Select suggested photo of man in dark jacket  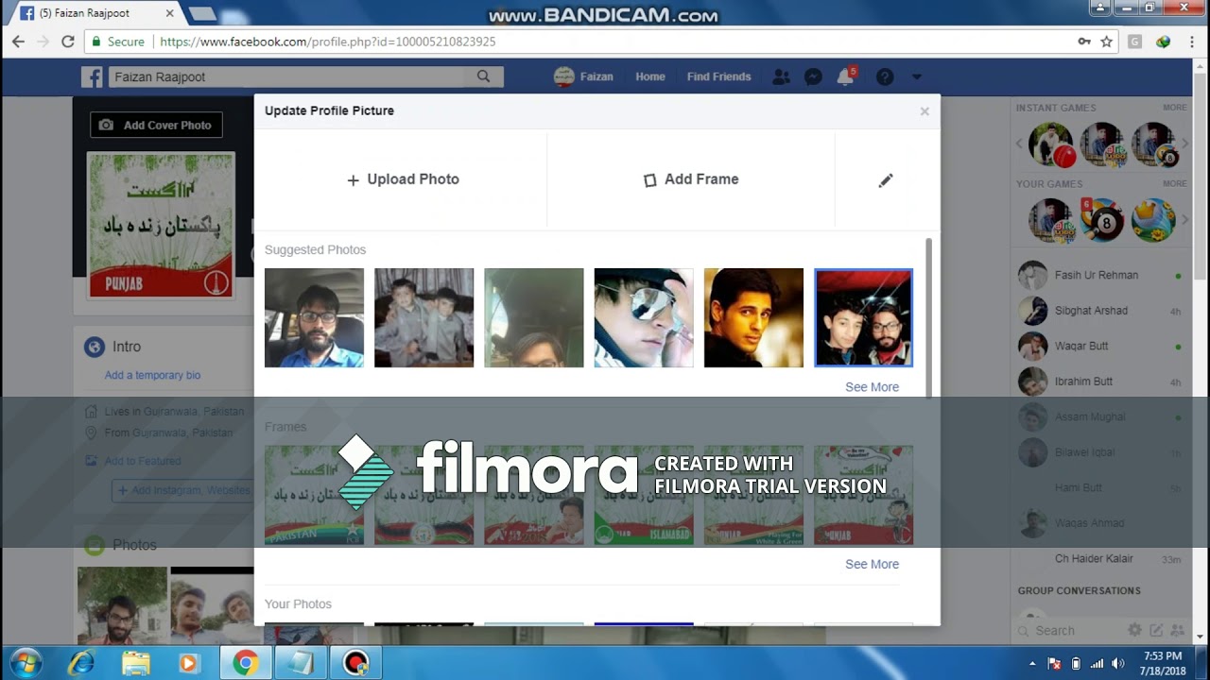753,318
